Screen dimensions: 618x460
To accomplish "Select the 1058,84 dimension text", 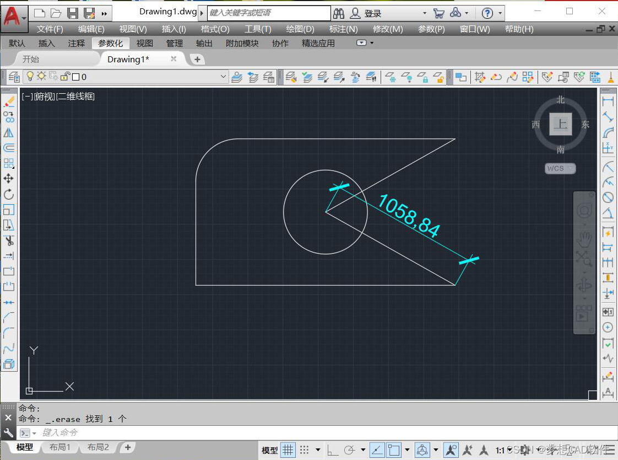I will click(x=408, y=216).
